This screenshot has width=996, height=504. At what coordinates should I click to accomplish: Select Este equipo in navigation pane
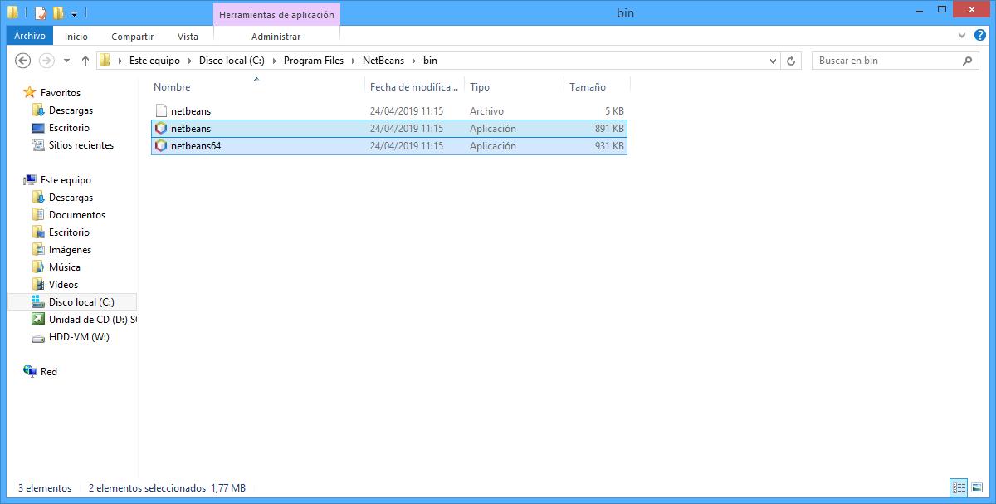click(66, 180)
